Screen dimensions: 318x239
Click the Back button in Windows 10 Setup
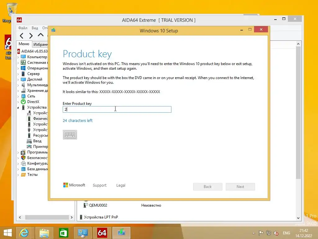click(x=208, y=187)
